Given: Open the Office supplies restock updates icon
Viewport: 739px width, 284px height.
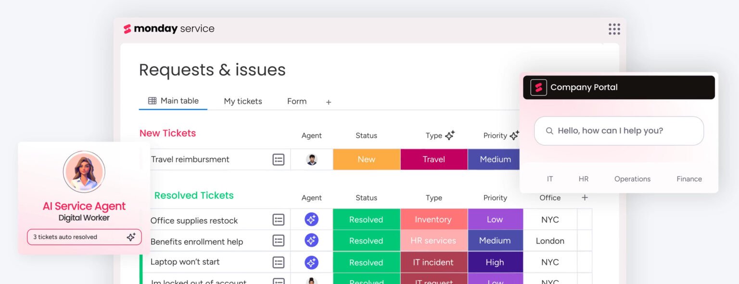Looking at the screenshot, I should coord(279,220).
